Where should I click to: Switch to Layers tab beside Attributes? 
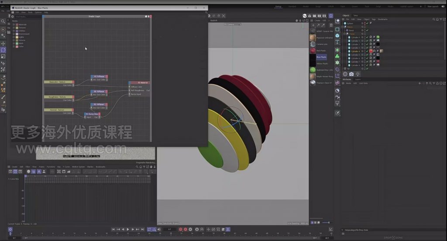pyautogui.click(x=358, y=79)
